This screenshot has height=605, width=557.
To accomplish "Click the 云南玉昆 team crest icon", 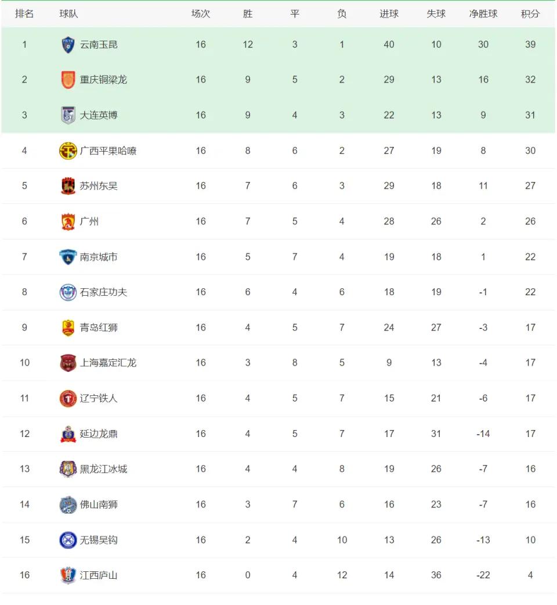I will pyautogui.click(x=68, y=44).
